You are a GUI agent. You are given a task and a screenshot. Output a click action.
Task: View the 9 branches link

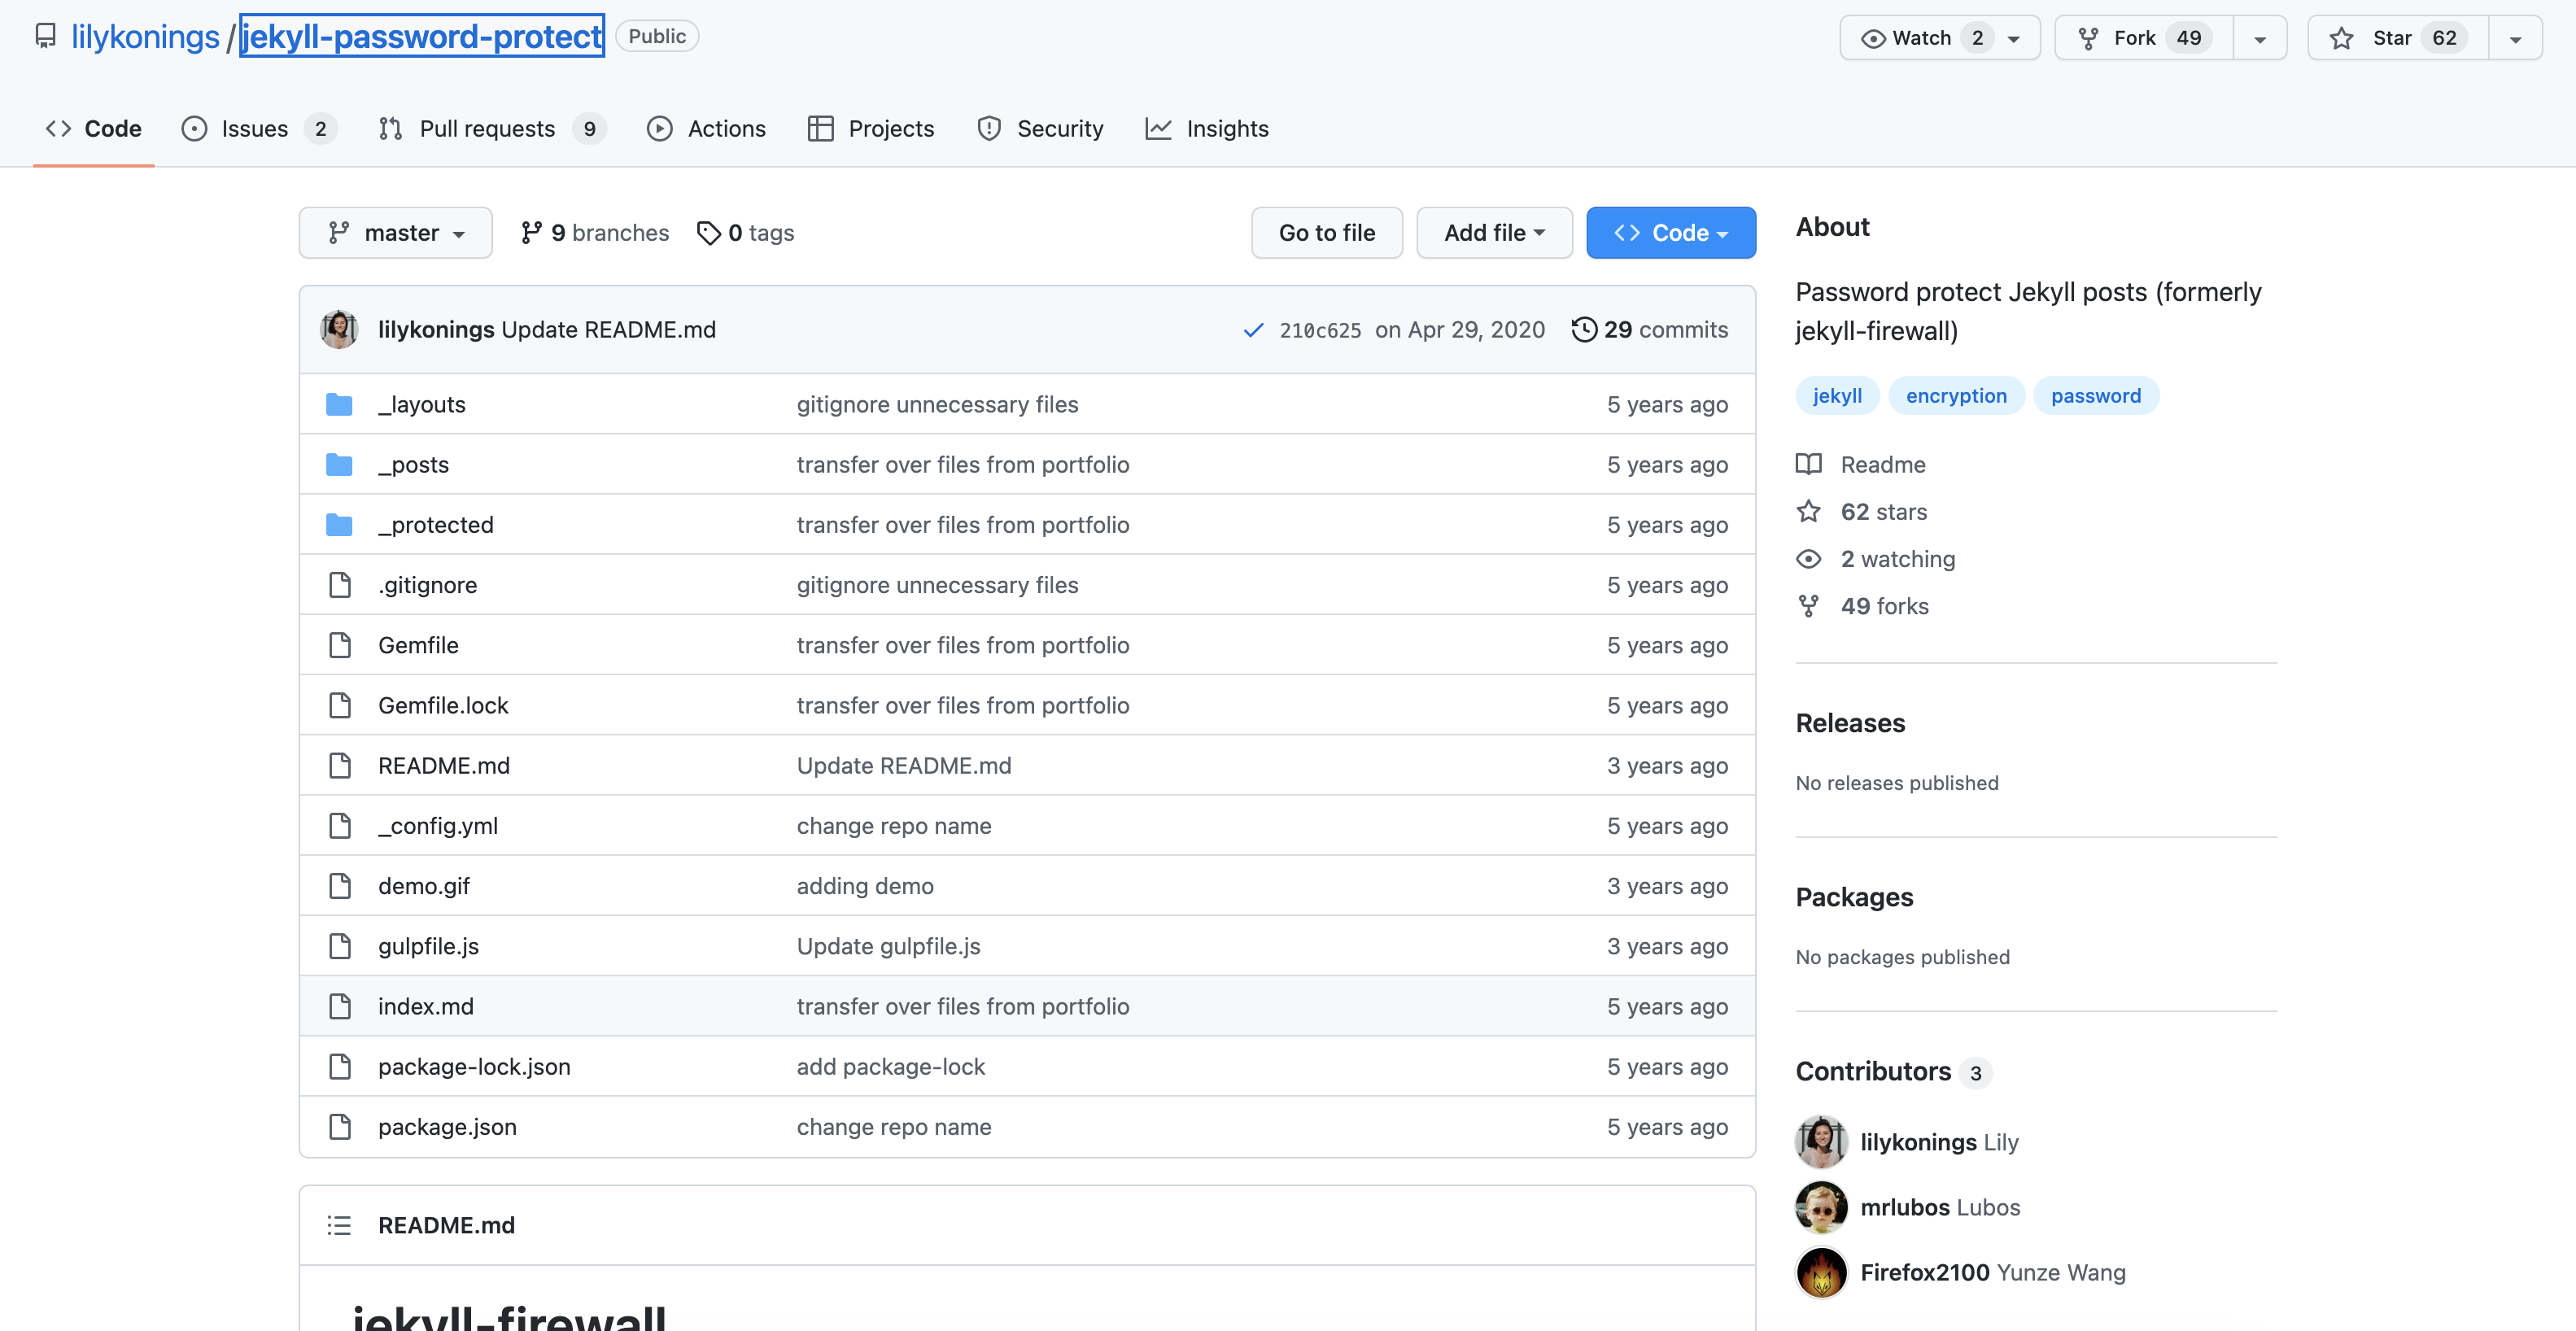tap(595, 233)
